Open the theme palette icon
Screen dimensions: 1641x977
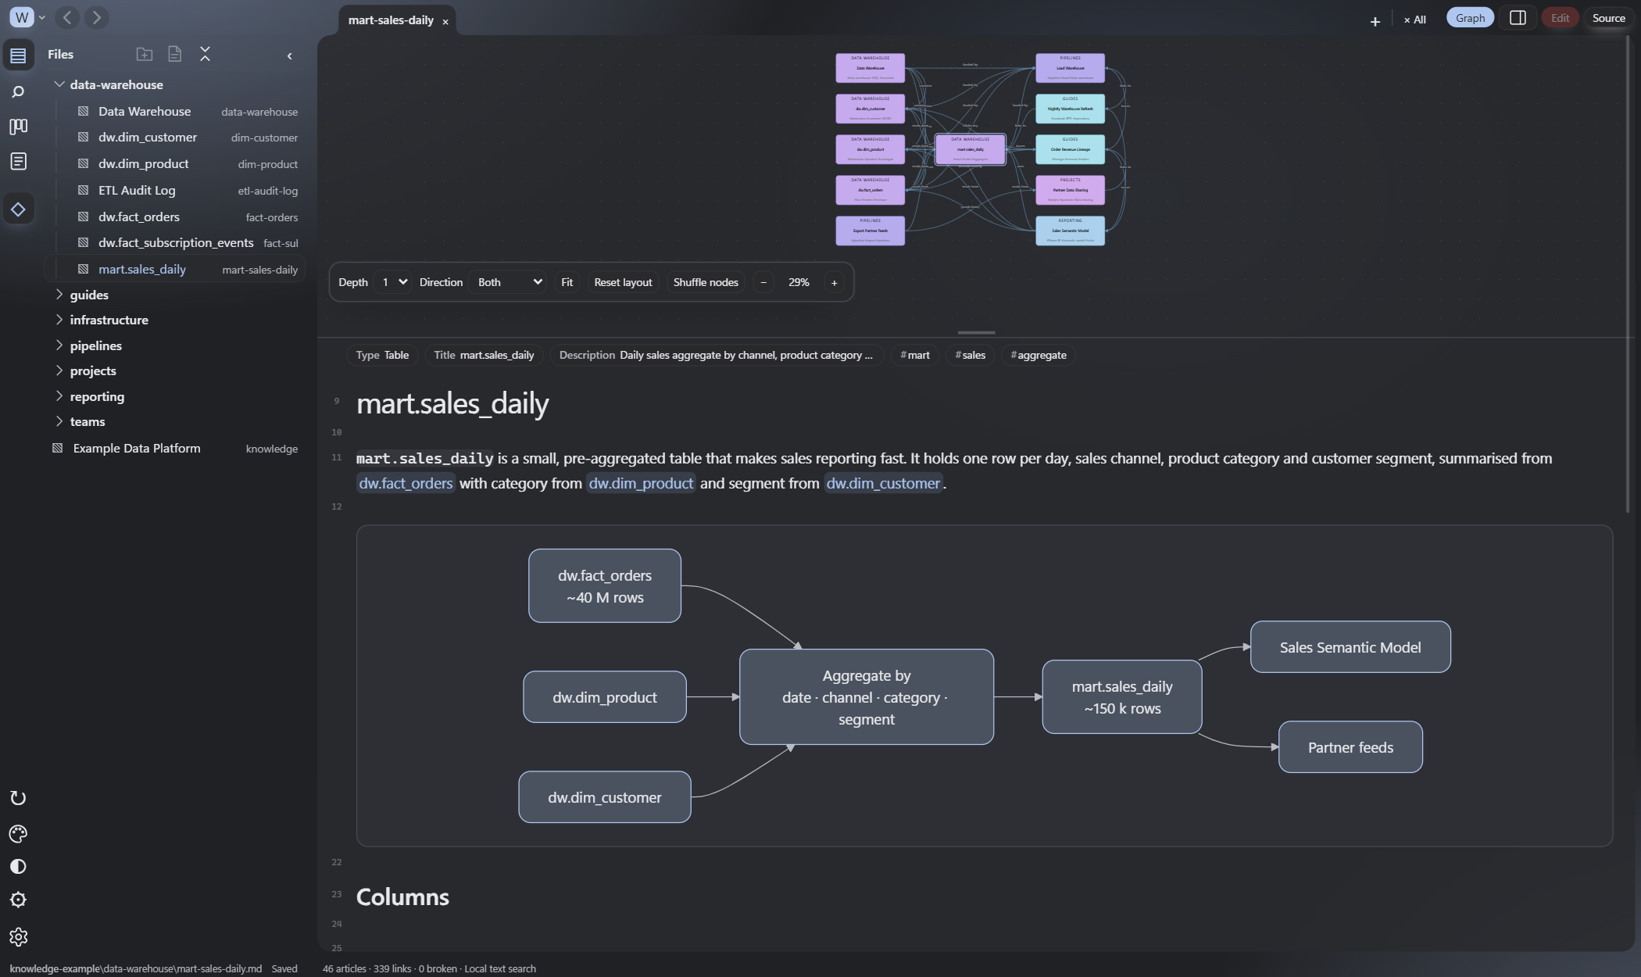pyautogui.click(x=18, y=834)
